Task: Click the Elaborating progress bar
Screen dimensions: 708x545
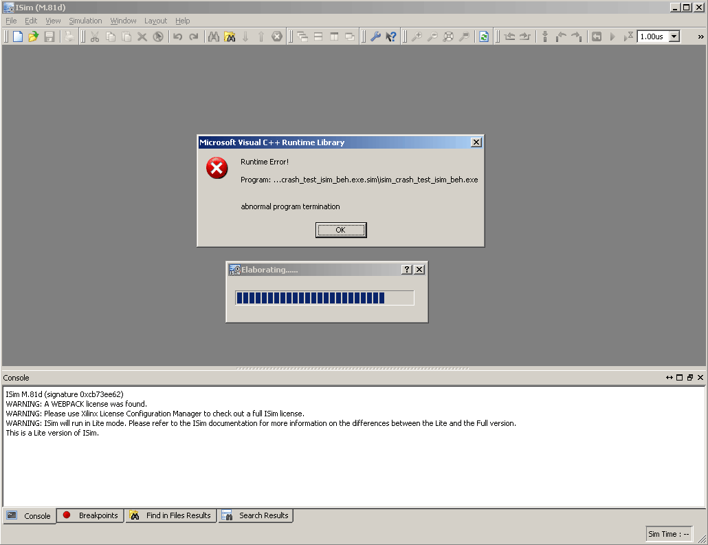Action: [x=324, y=298]
